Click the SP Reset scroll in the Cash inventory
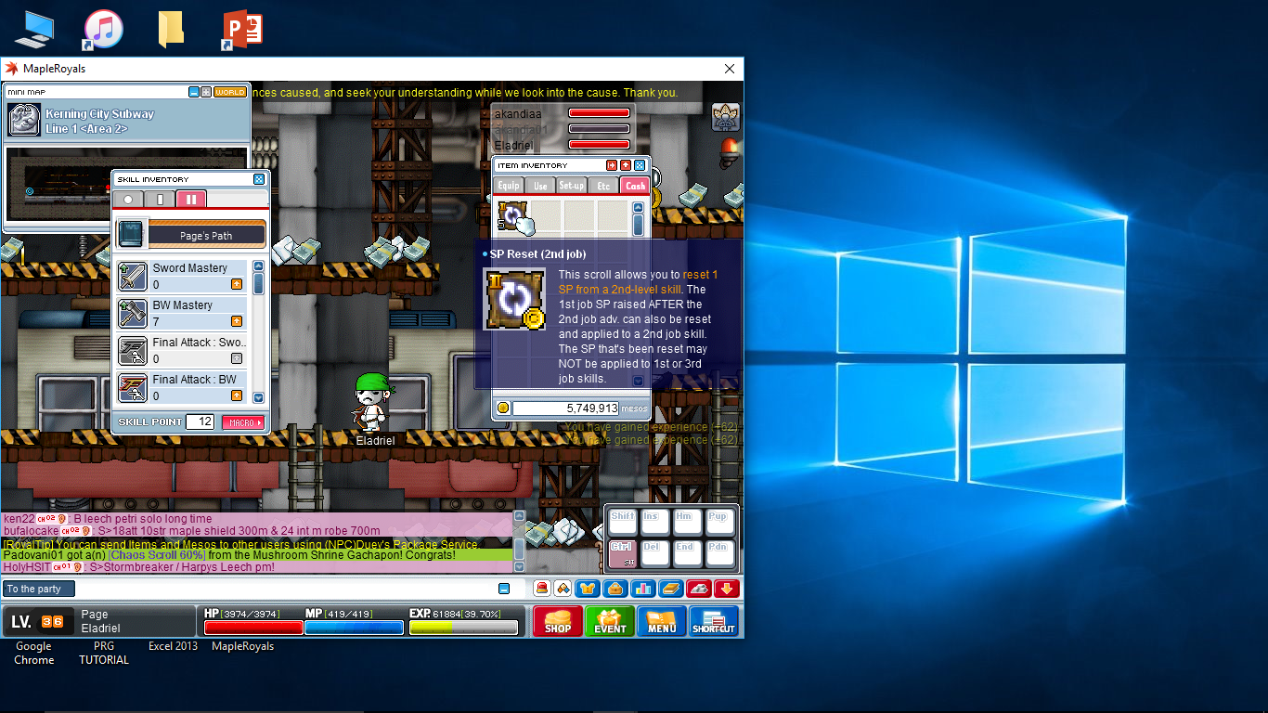Viewport: 1268px width, 713px height. pyautogui.click(x=511, y=218)
